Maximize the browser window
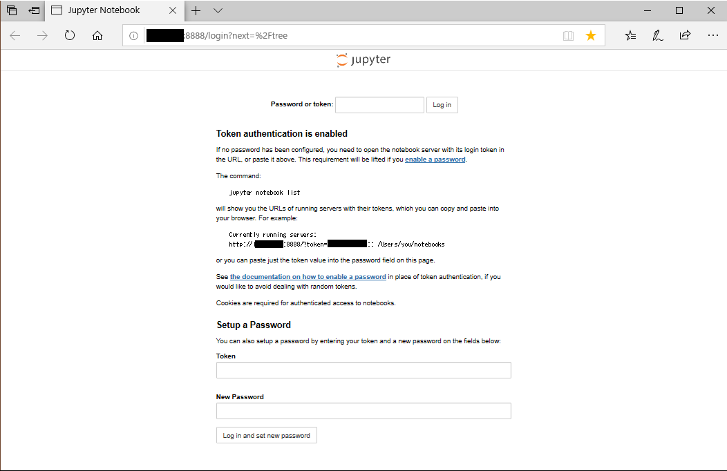Image resolution: width=727 pixels, height=471 pixels. [x=679, y=10]
